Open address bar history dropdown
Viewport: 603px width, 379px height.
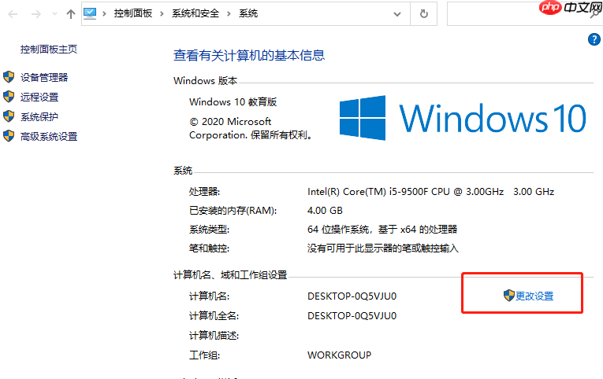397,14
